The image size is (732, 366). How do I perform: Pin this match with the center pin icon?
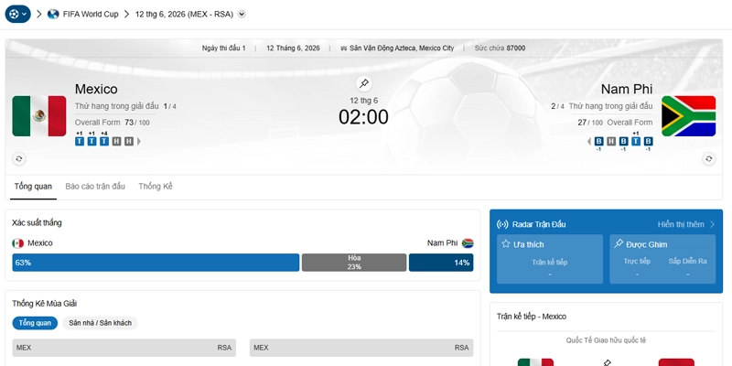coord(363,83)
